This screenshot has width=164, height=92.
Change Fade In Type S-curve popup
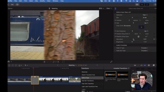point(145,48)
